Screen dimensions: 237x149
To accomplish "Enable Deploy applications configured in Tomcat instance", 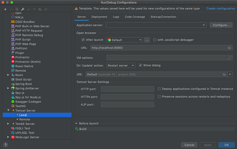I will [x=159, y=89].
